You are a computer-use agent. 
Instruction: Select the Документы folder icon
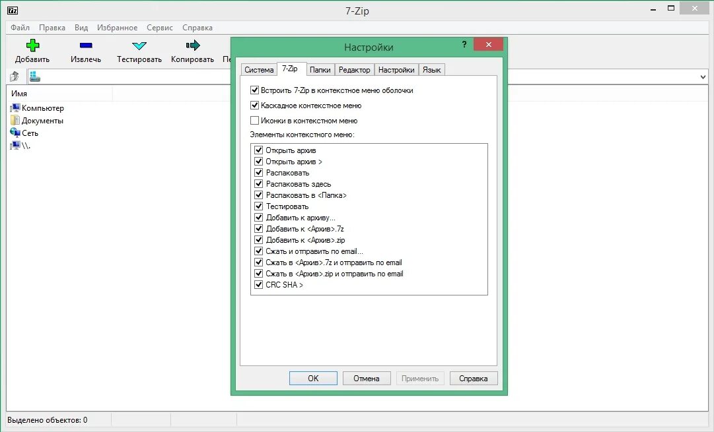click(15, 120)
